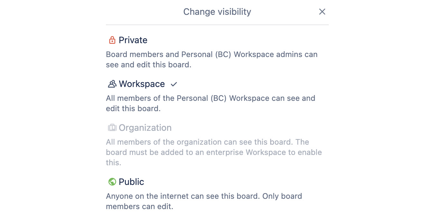Screen dimensions: 435x221
Task: Click the checkmark beside Workspace
Action: click(x=174, y=84)
